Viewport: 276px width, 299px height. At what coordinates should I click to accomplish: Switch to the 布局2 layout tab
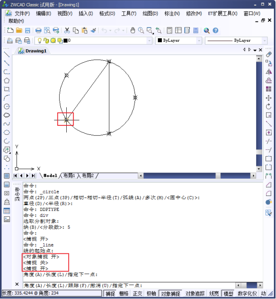(88, 176)
